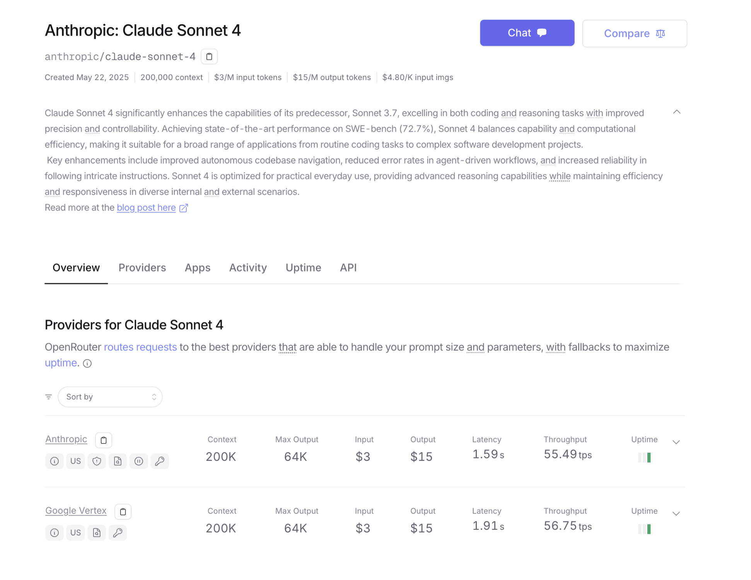Open the Anthropic provider link
The height and width of the screenshot is (580, 751).
pos(66,439)
